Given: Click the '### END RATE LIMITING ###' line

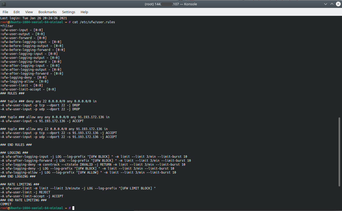Looking at the screenshot, I should 24,200.
